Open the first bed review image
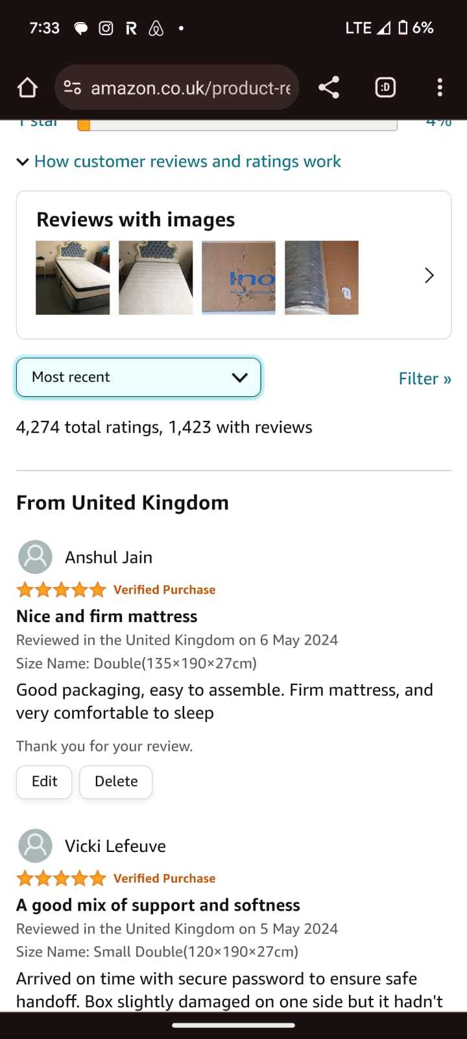This screenshot has height=1039, width=467. pos(73,278)
